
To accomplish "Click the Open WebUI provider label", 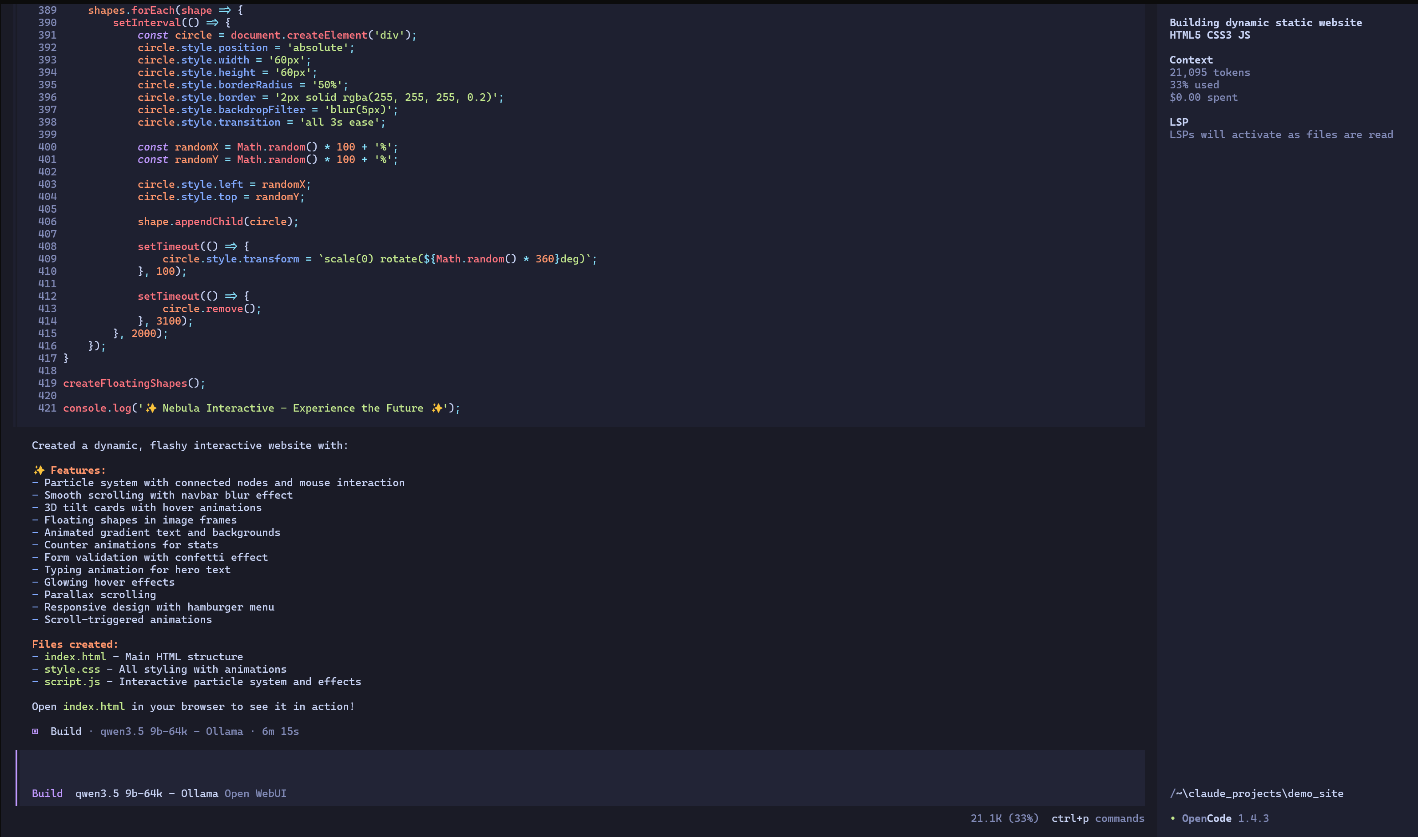I will [255, 793].
